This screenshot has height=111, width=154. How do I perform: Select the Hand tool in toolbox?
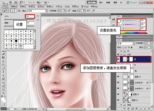coord(3,90)
